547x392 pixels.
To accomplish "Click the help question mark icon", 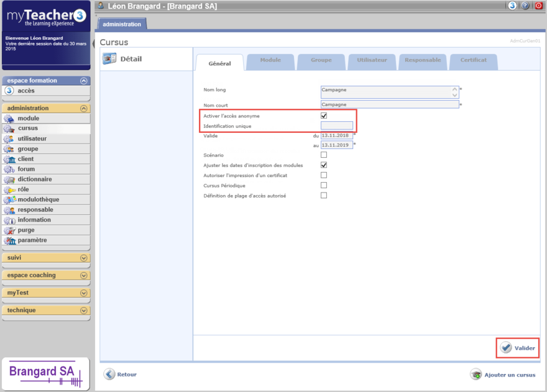I will (x=525, y=6).
